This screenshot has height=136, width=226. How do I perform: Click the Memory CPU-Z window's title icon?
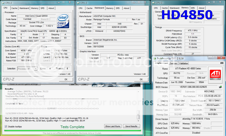click(x=153, y=2)
